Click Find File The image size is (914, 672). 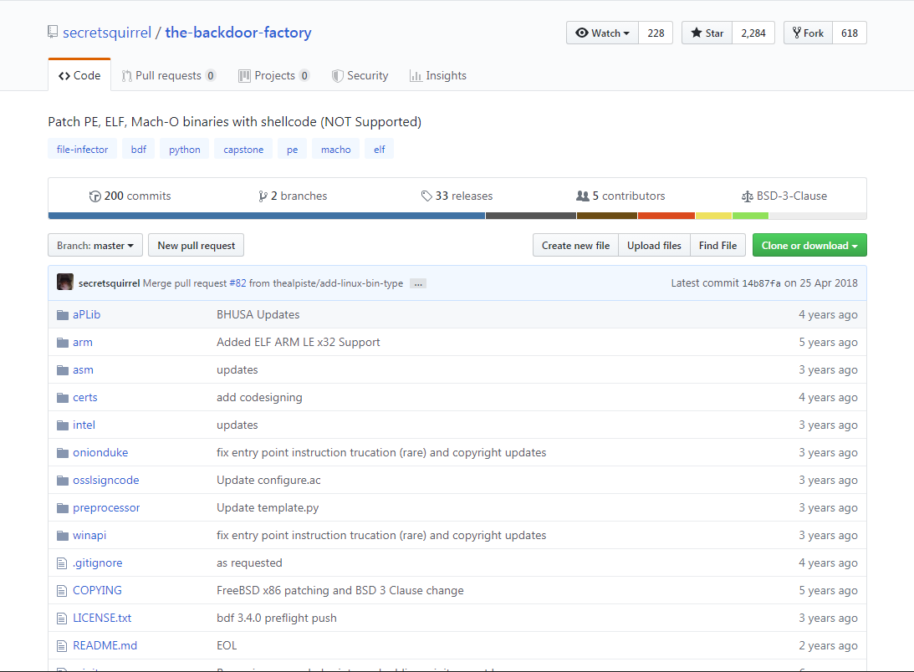pos(717,246)
